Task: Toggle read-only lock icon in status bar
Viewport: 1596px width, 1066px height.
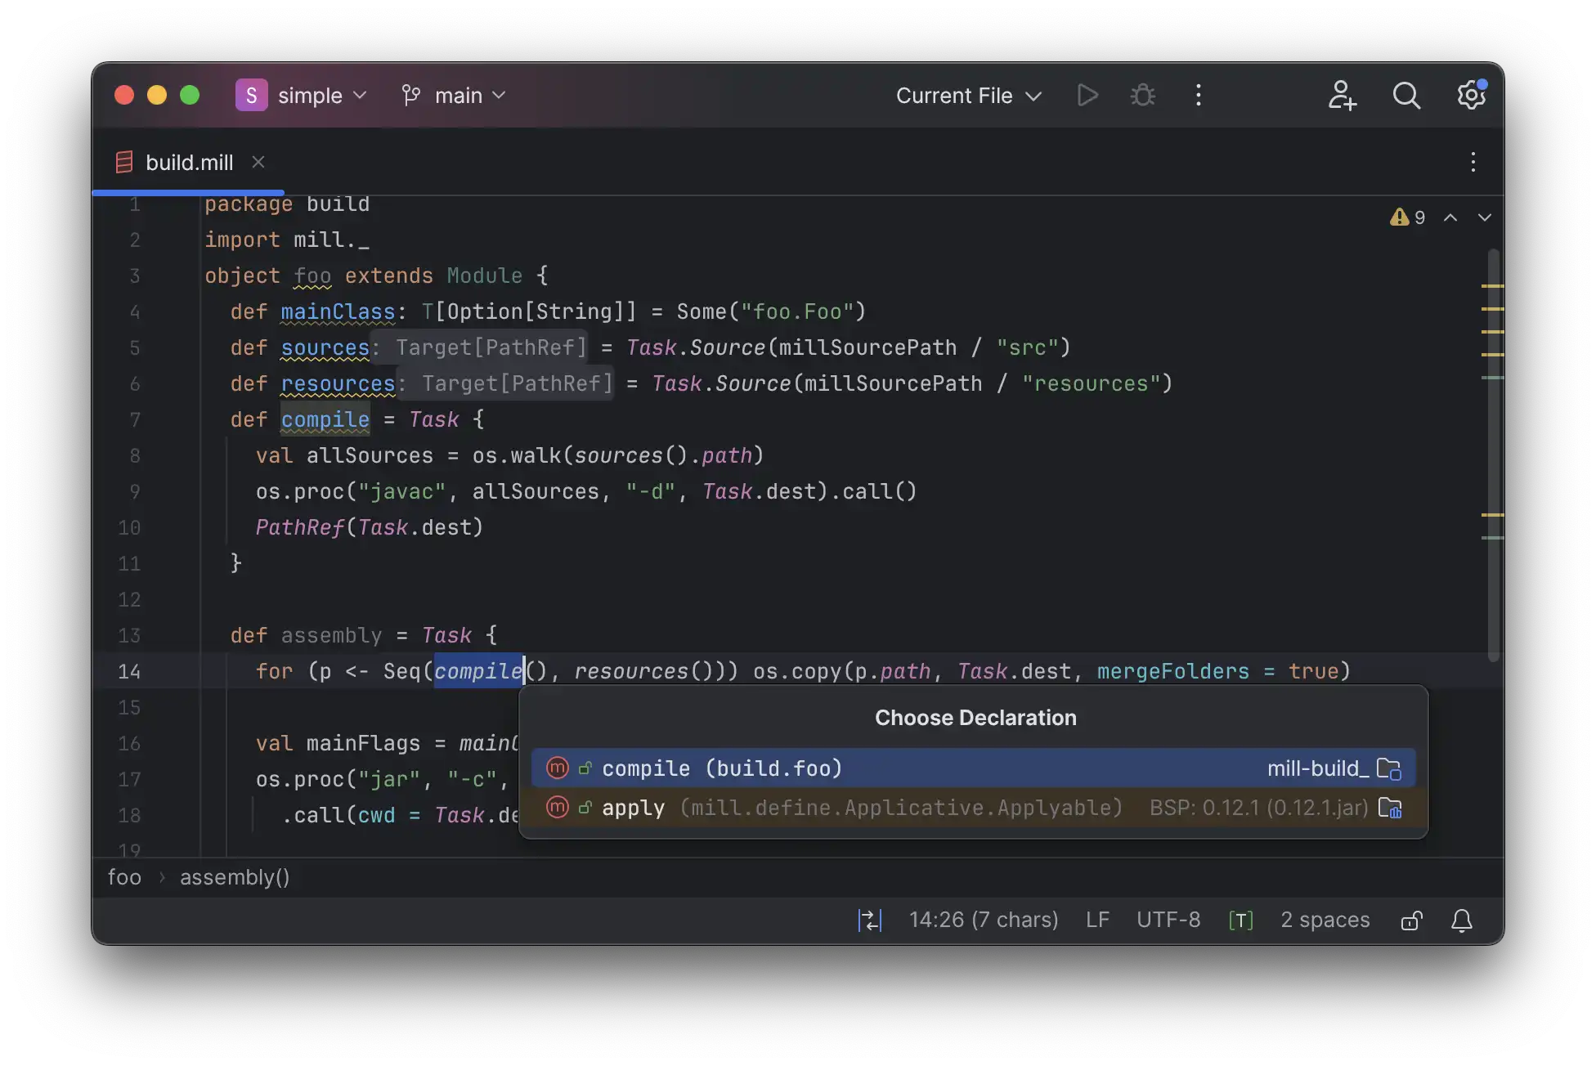Action: [1412, 920]
